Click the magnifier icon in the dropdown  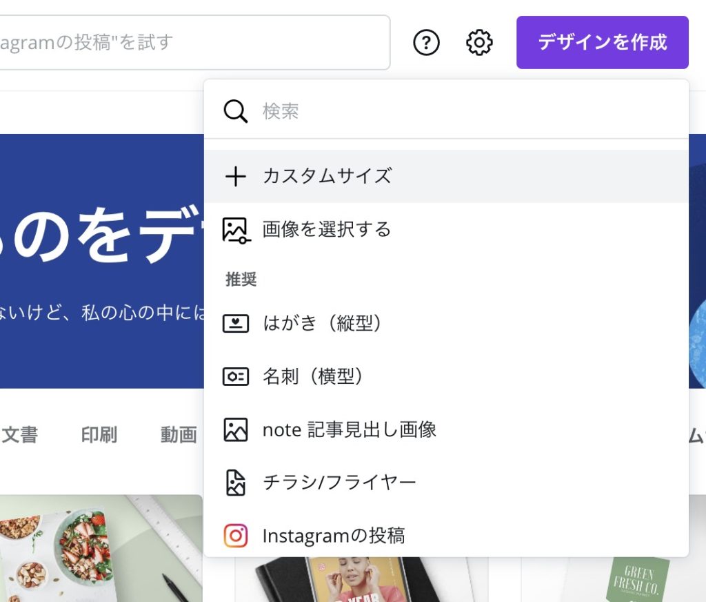pyautogui.click(x=235, y=110)
